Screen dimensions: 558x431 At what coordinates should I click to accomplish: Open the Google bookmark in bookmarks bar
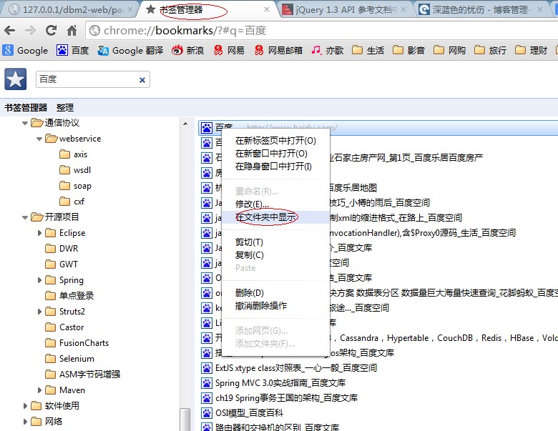(25, 50)
